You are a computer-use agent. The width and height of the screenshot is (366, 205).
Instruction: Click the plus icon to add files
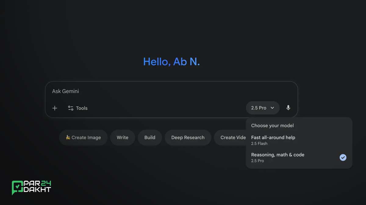click(55, 108)
